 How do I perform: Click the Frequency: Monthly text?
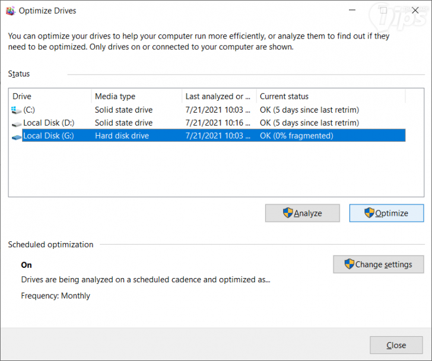55,296
